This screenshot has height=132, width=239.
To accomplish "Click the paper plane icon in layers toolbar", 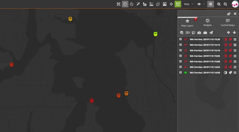I will (211, 33).
